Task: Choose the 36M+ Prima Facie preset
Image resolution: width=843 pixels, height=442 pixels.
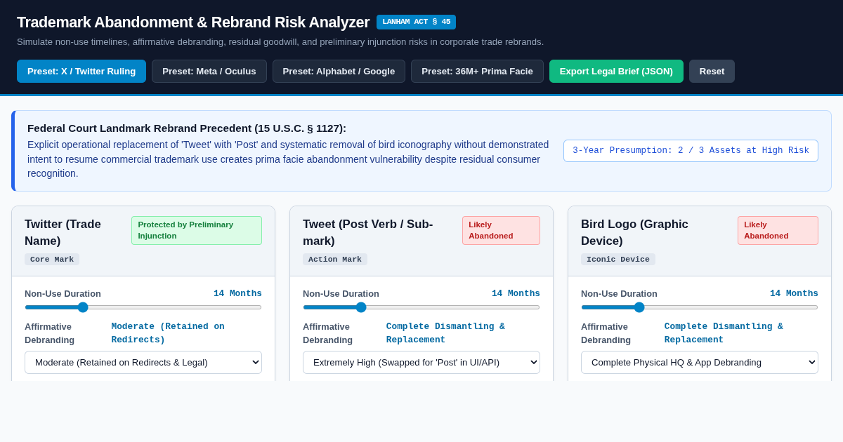Action: tap(477, 71)
